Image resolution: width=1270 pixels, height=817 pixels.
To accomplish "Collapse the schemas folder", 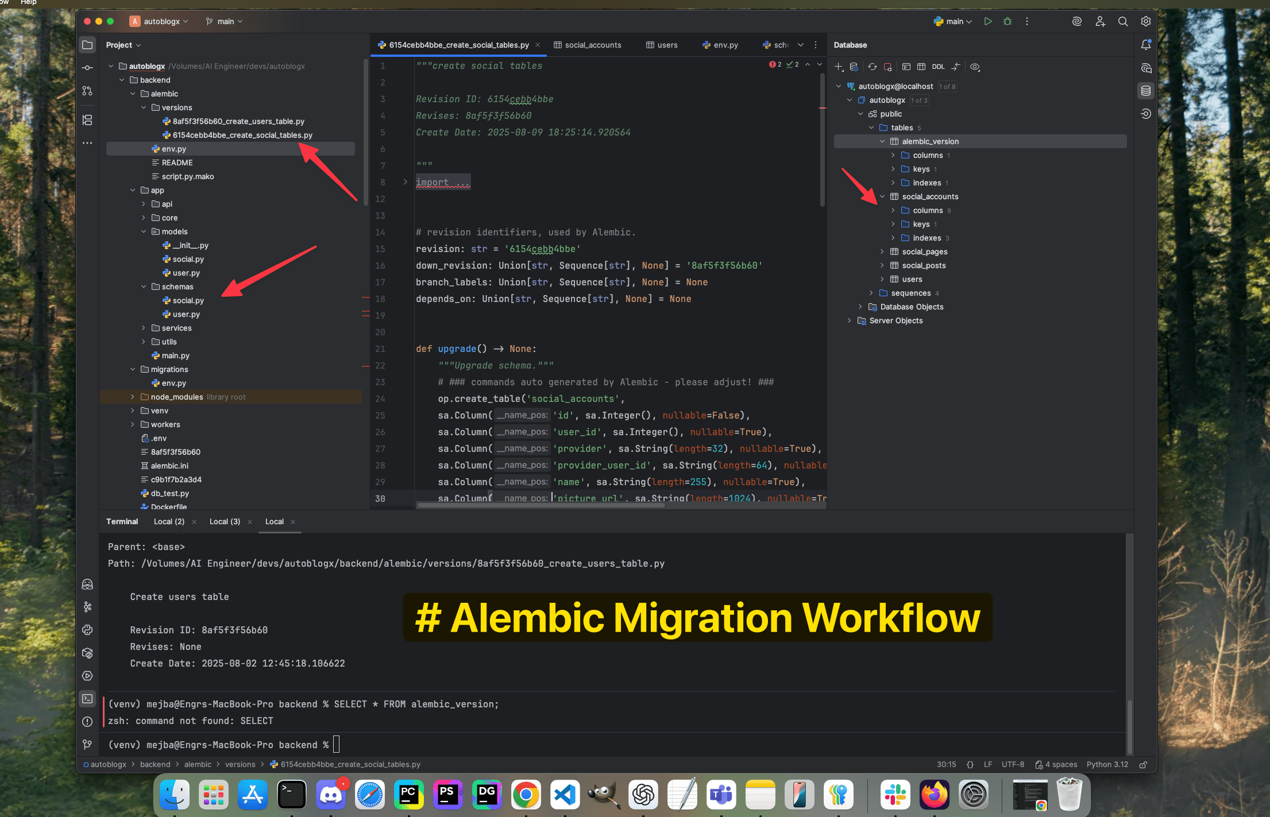I will coord(144,287).
